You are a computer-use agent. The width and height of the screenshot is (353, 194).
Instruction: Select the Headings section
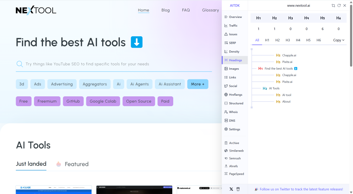(x=235, y=60)
